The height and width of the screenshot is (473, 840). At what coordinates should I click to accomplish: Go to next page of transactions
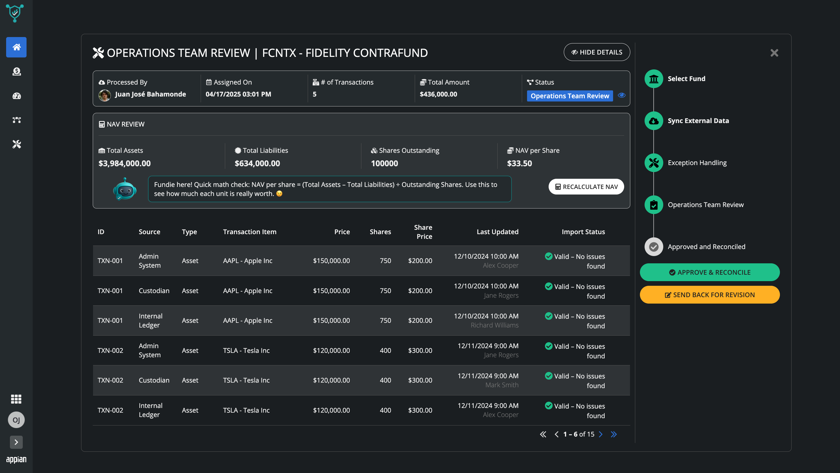click(x=601, y=434)
